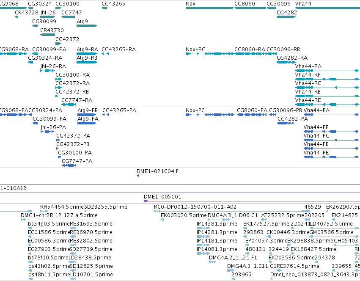
Task: Click the CG8060-PA protein glyph
Action: (252, 115)
